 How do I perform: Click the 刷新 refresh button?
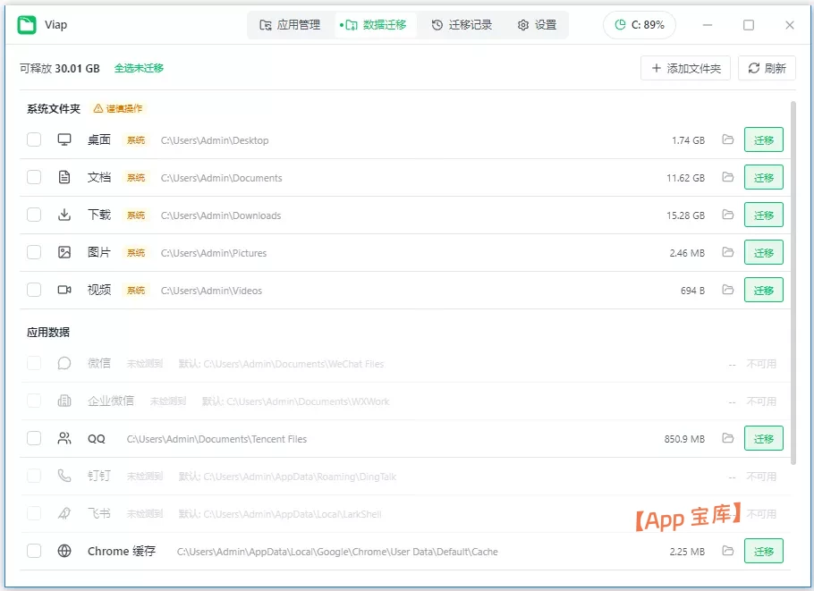click(767, 68)
